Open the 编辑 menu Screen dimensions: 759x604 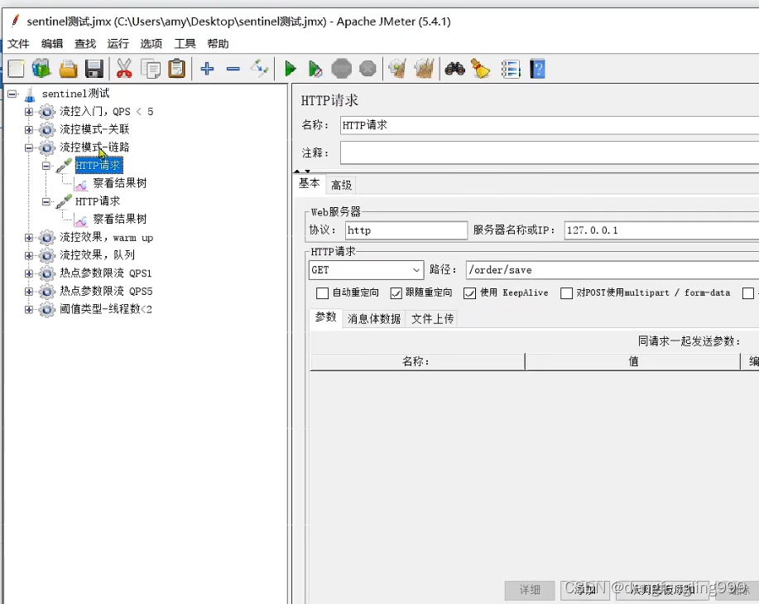click(52, 44)
